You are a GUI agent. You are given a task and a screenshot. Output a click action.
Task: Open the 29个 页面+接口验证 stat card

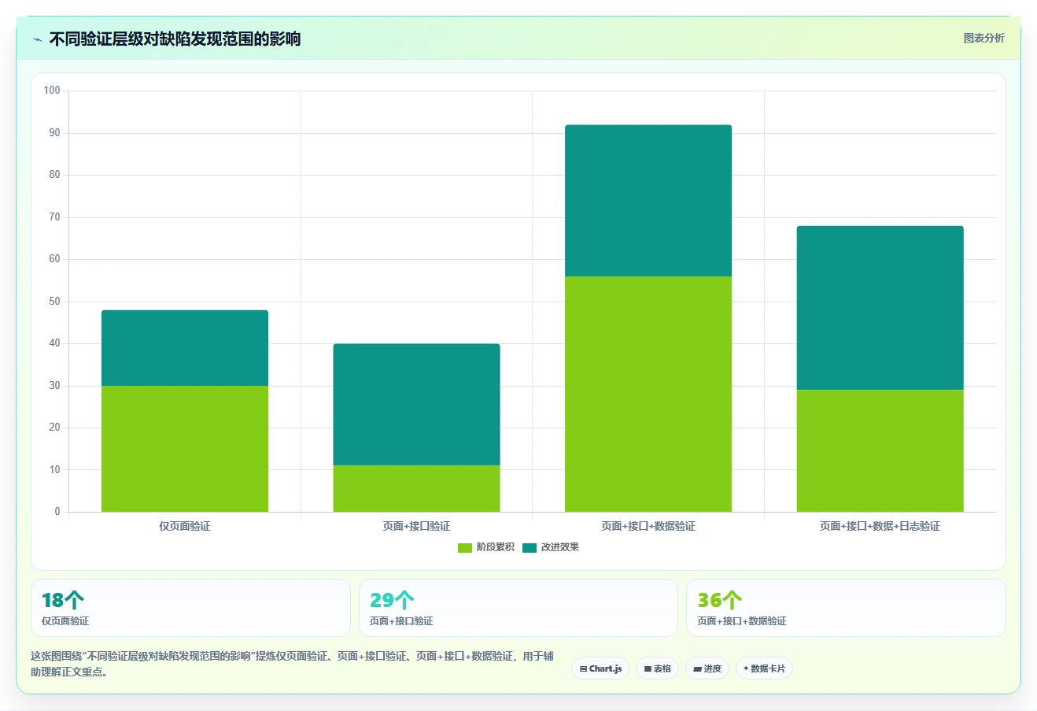pos(518,608)
